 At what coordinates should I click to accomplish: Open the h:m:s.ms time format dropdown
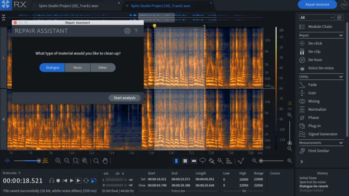(12, 173)
